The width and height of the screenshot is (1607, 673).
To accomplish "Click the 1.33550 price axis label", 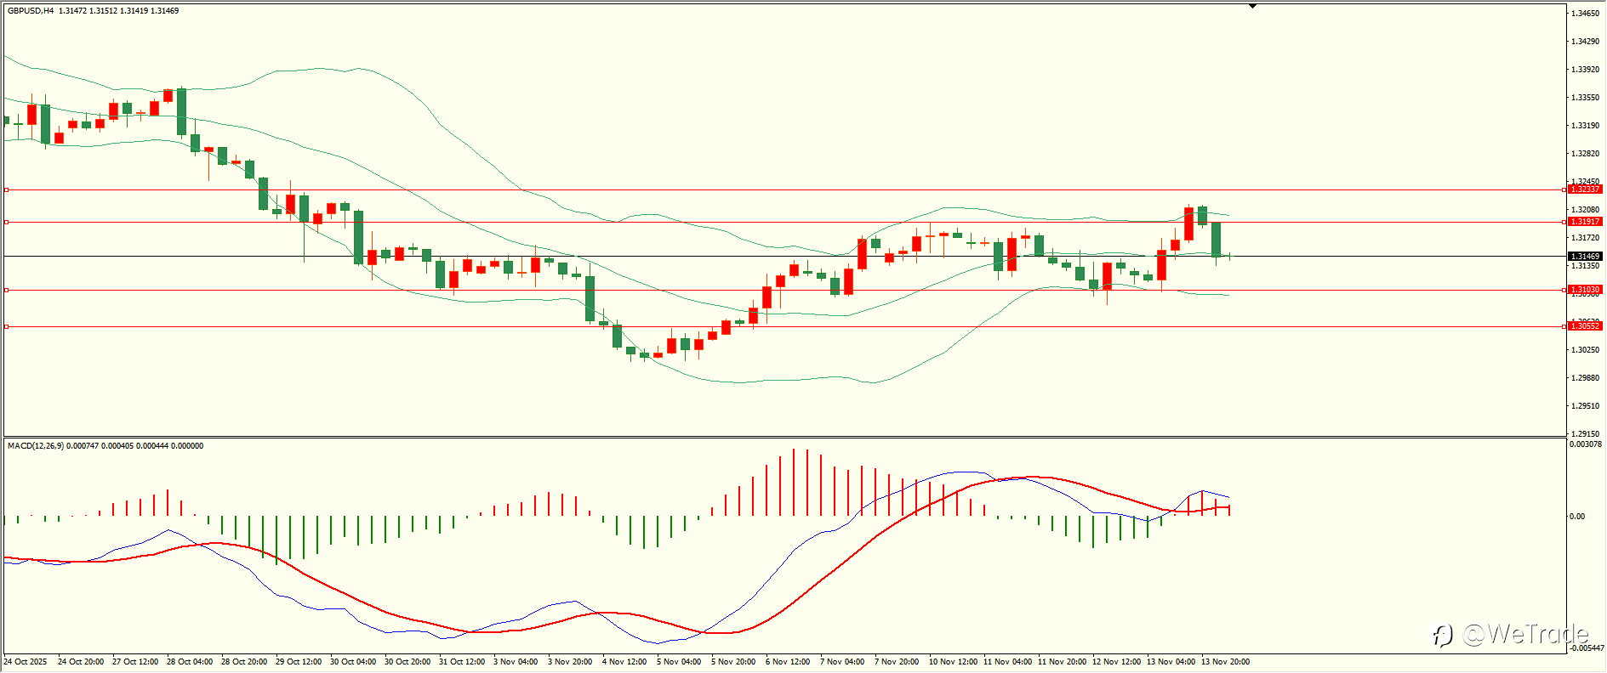I will (x=1586, y=98).
